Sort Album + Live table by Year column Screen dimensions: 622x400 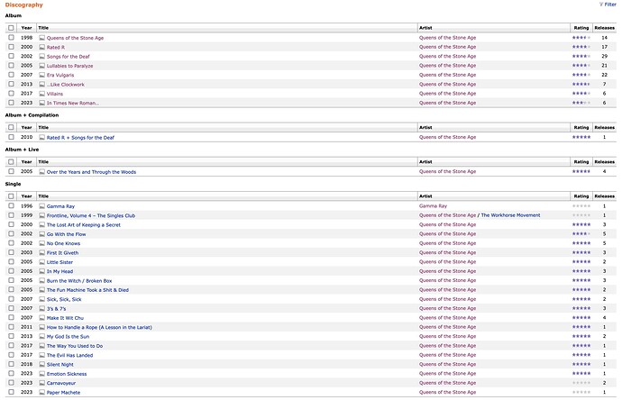coord(26,162)
